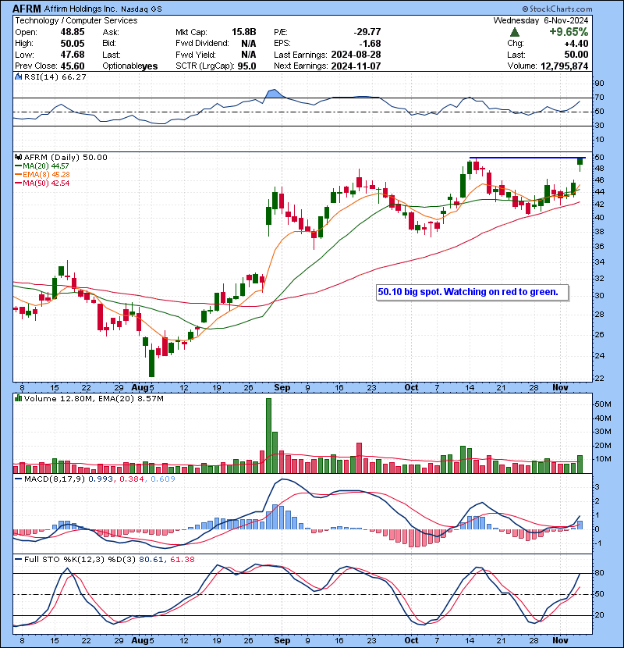Click the latest green candlestick near 50
624x648 pixels.
click(x=580, y=162)
